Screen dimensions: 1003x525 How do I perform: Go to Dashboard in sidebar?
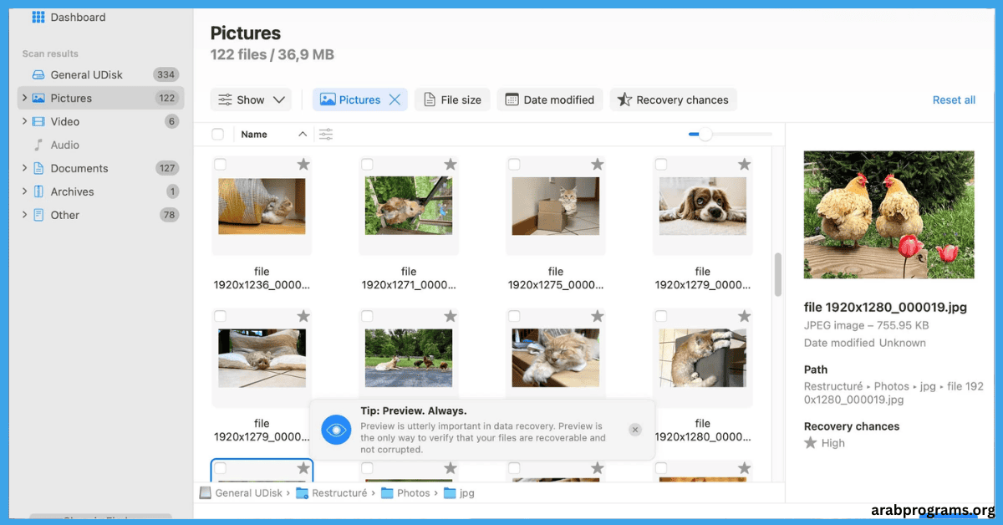click(x=78, y=17)
